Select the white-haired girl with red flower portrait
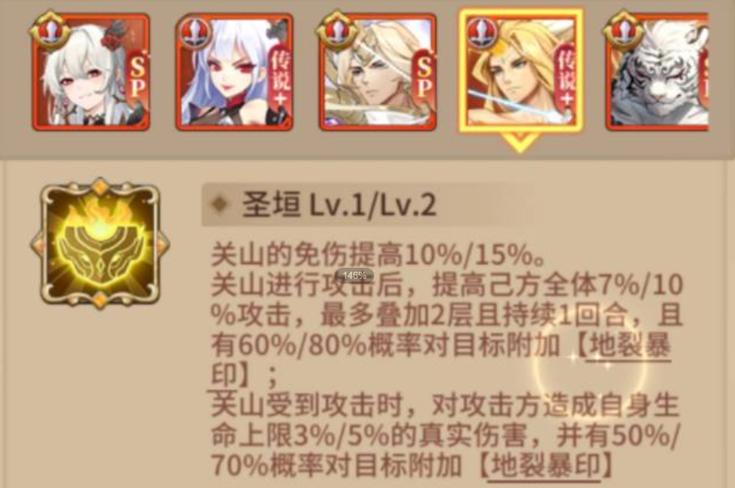Viewport: 735px width, 488px height. click(91, 71)
